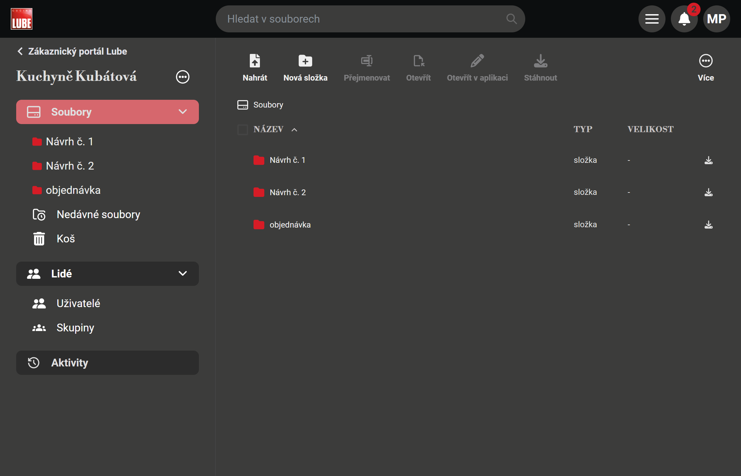The image size is (741, 476).
Task: Open the Koš trash item
Action: point(65,239)
